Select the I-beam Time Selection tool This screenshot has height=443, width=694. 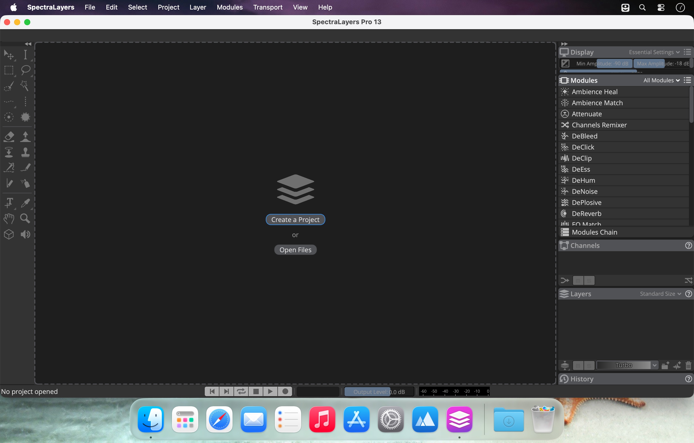25,55
